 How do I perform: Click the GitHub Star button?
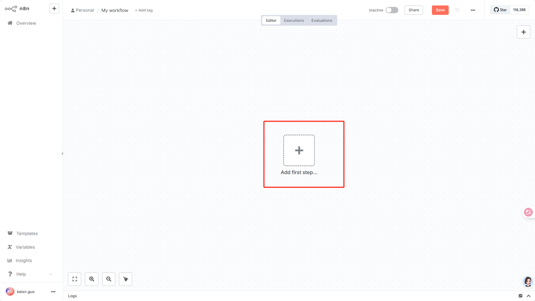(x=500, y=10)
